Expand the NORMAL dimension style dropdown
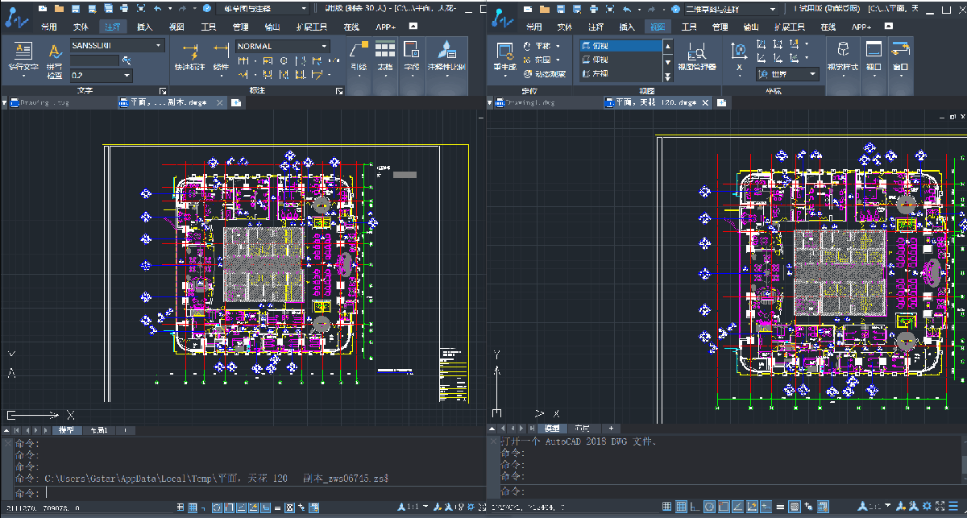 [x=325, y=47]
